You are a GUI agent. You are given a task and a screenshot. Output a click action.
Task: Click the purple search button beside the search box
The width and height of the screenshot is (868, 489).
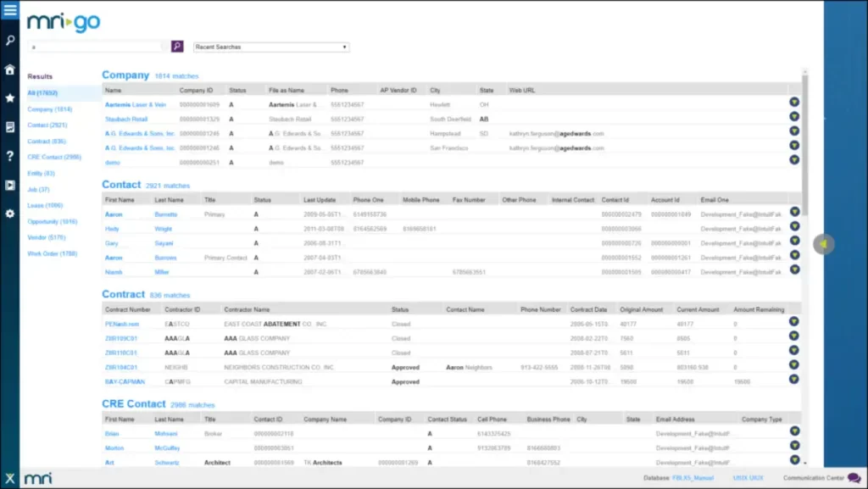tap(177, 47)
